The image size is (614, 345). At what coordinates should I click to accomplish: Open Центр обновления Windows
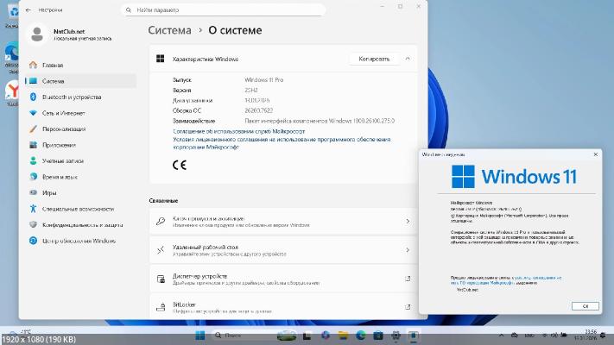click(79, 241)
